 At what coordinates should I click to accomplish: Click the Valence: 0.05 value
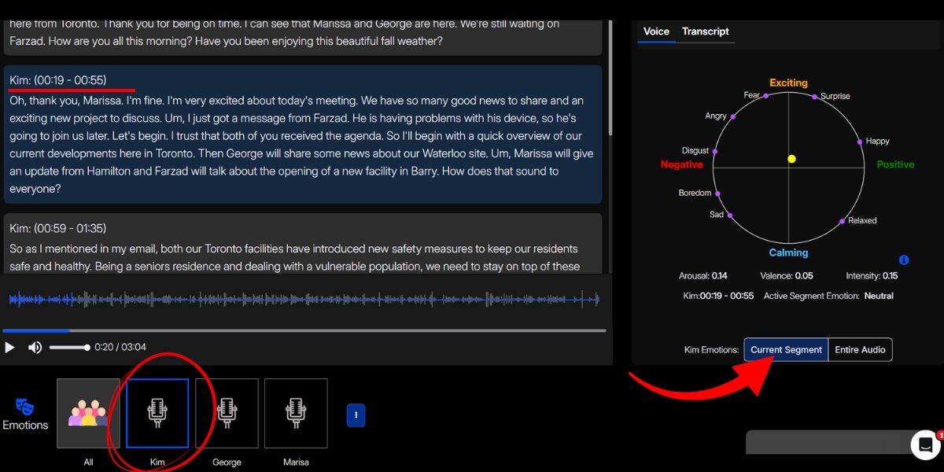(787, 276)
